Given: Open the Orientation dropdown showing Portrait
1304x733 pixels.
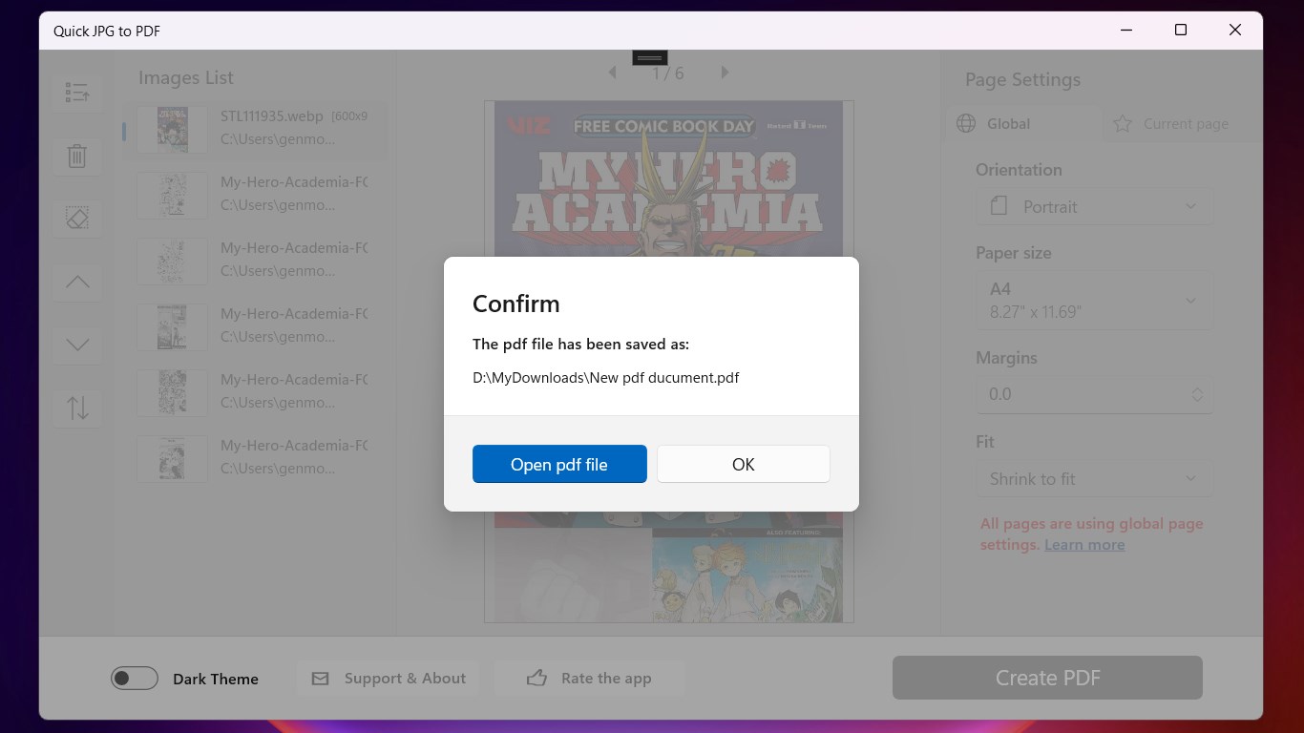Looking at the screenshot, I should pos(1093,206).
